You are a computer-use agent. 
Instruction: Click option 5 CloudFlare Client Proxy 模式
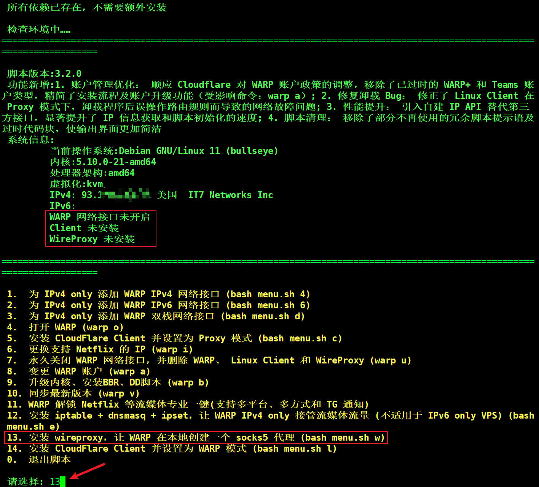click(x=174, y=338)
